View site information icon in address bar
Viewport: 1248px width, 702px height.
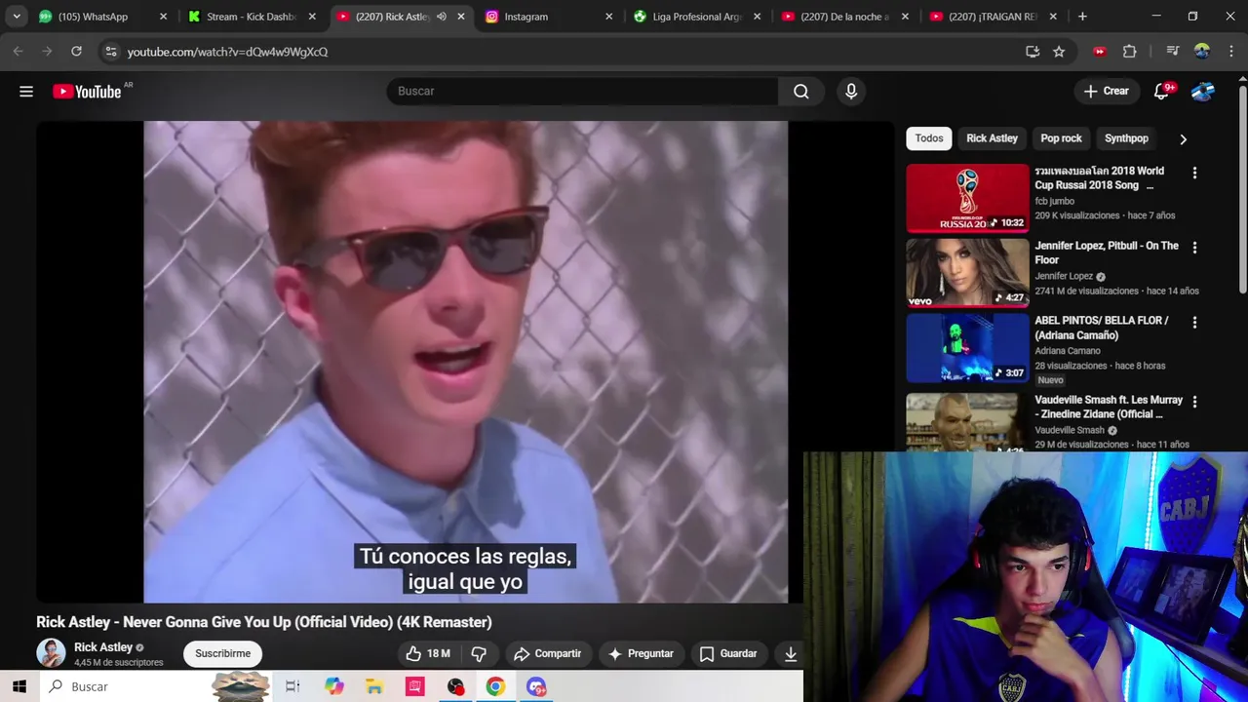[x=110, y=52]
